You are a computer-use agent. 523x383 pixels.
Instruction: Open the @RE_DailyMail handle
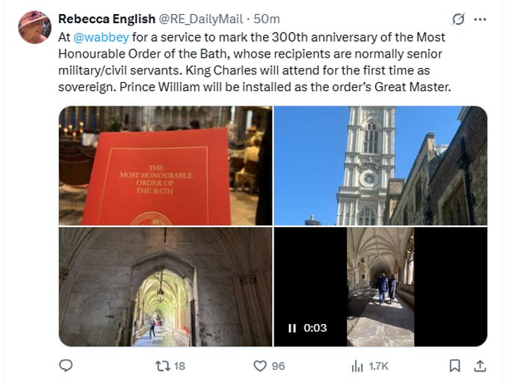pos(200,19)
